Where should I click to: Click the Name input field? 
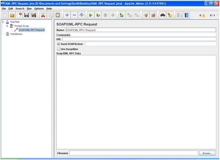point(140,30)
